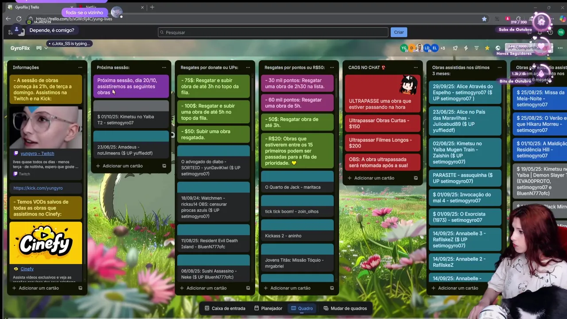Open the Cinefy link
The width and height of the screenshot is (567, 319).
pos(27,269)
